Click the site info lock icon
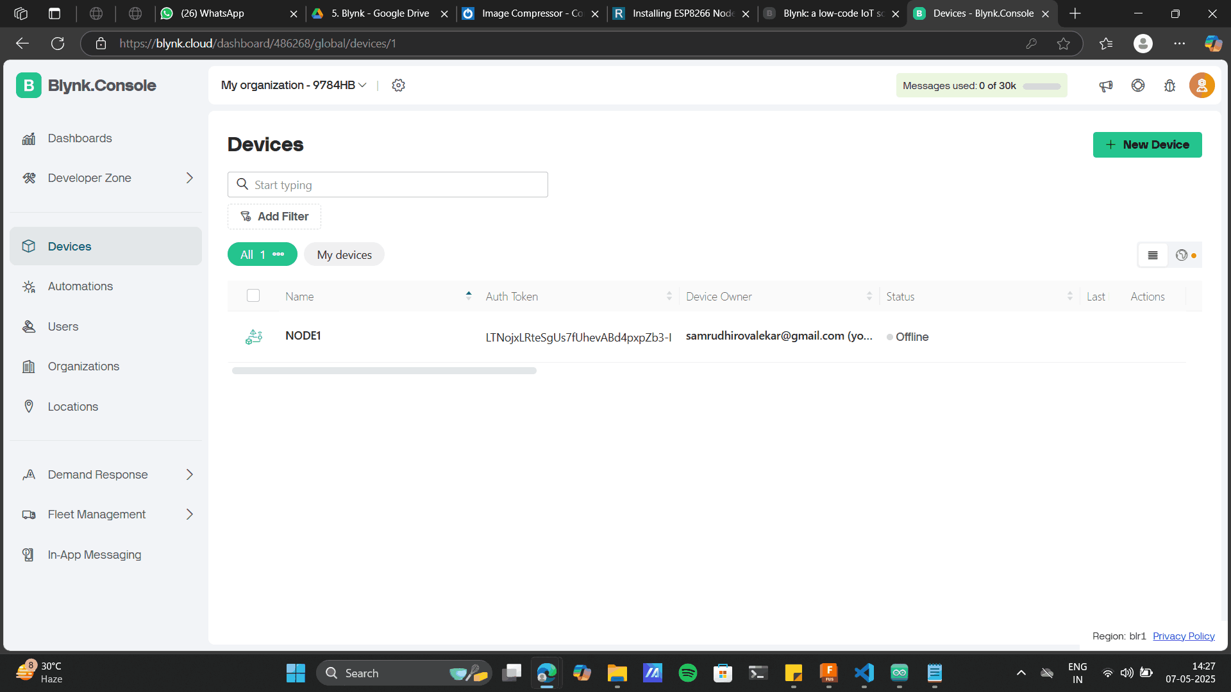 click(101, 44)
